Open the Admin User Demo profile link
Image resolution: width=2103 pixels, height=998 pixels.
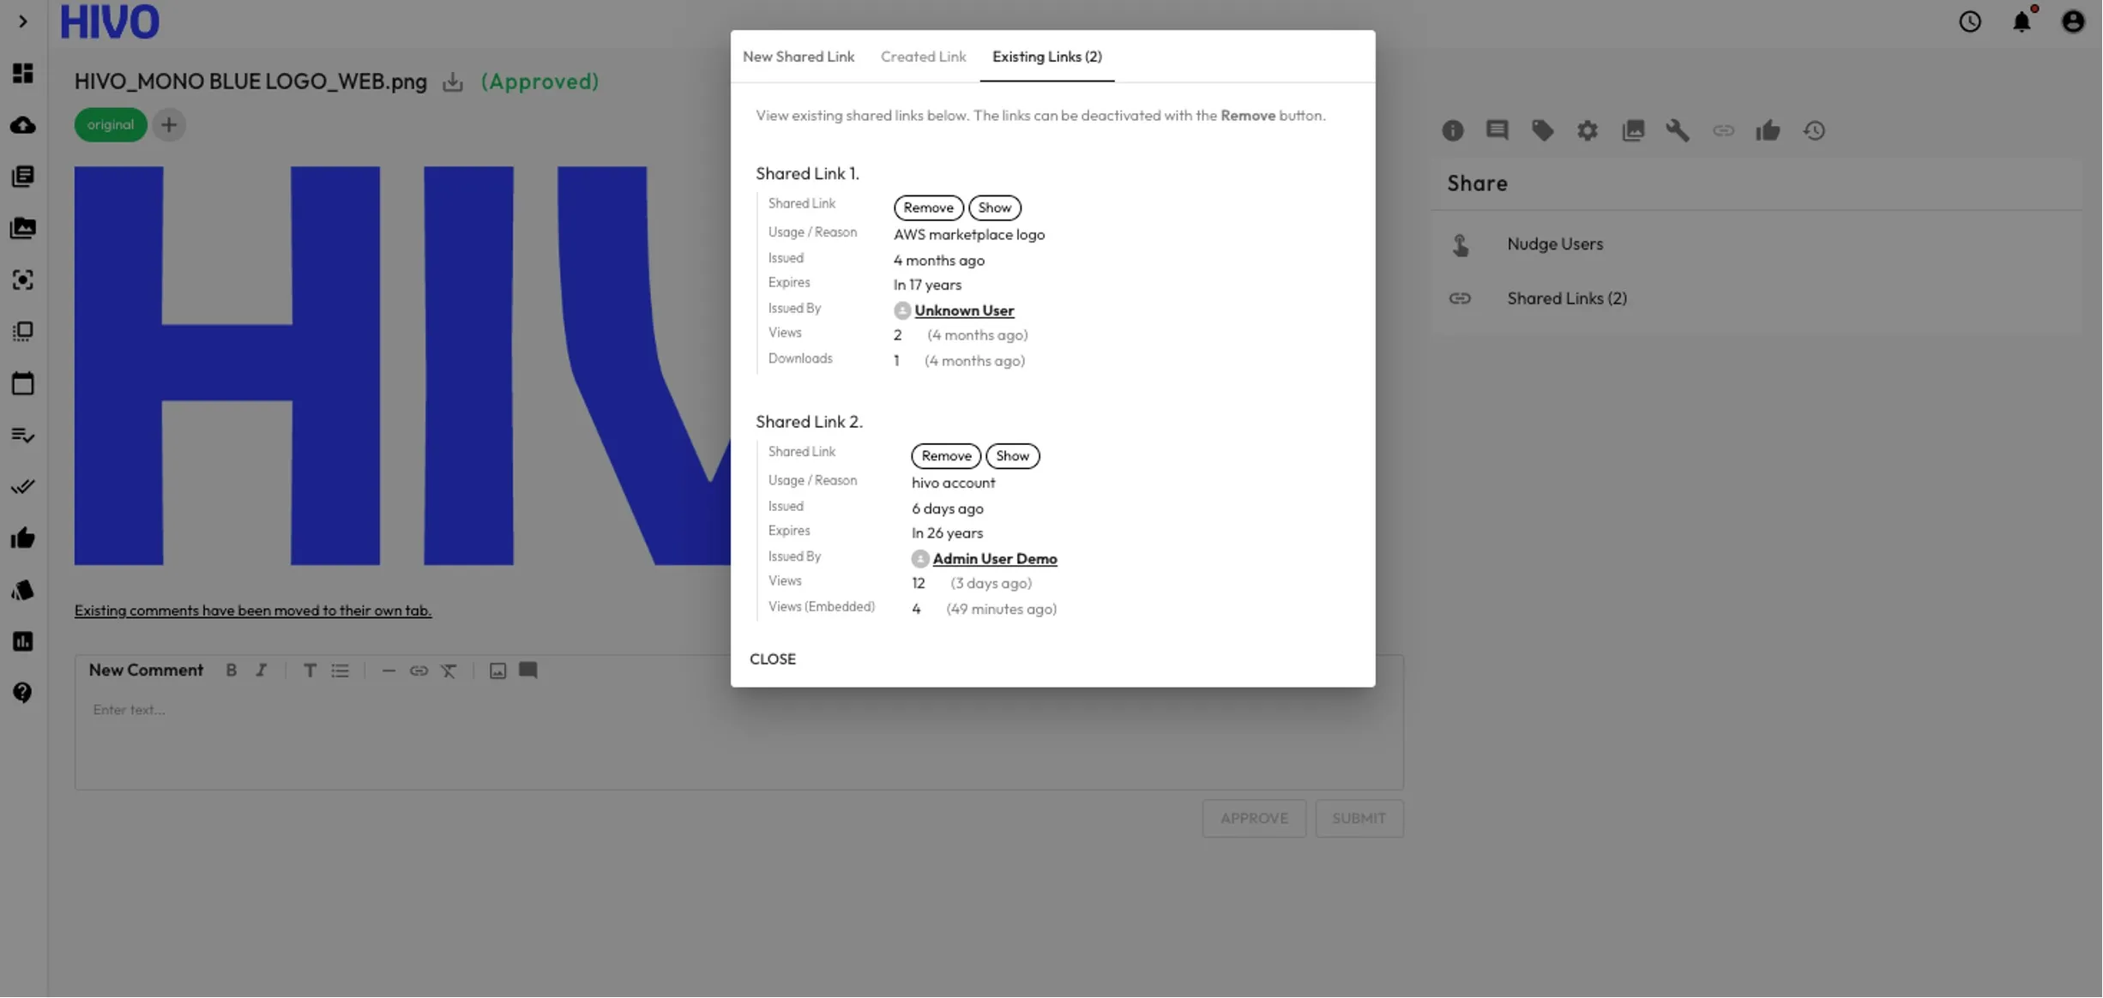pos(995,559)
